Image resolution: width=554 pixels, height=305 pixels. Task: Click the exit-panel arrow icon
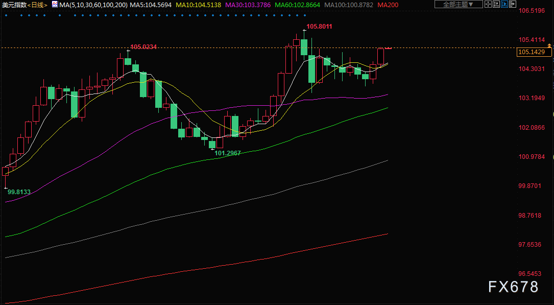(x=513, y=4)
